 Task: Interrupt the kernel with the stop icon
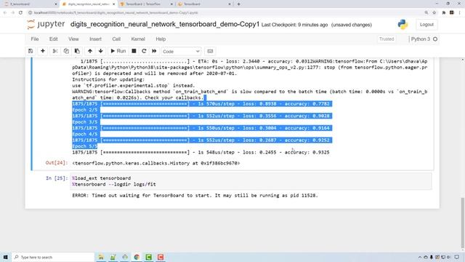[134, 51]
